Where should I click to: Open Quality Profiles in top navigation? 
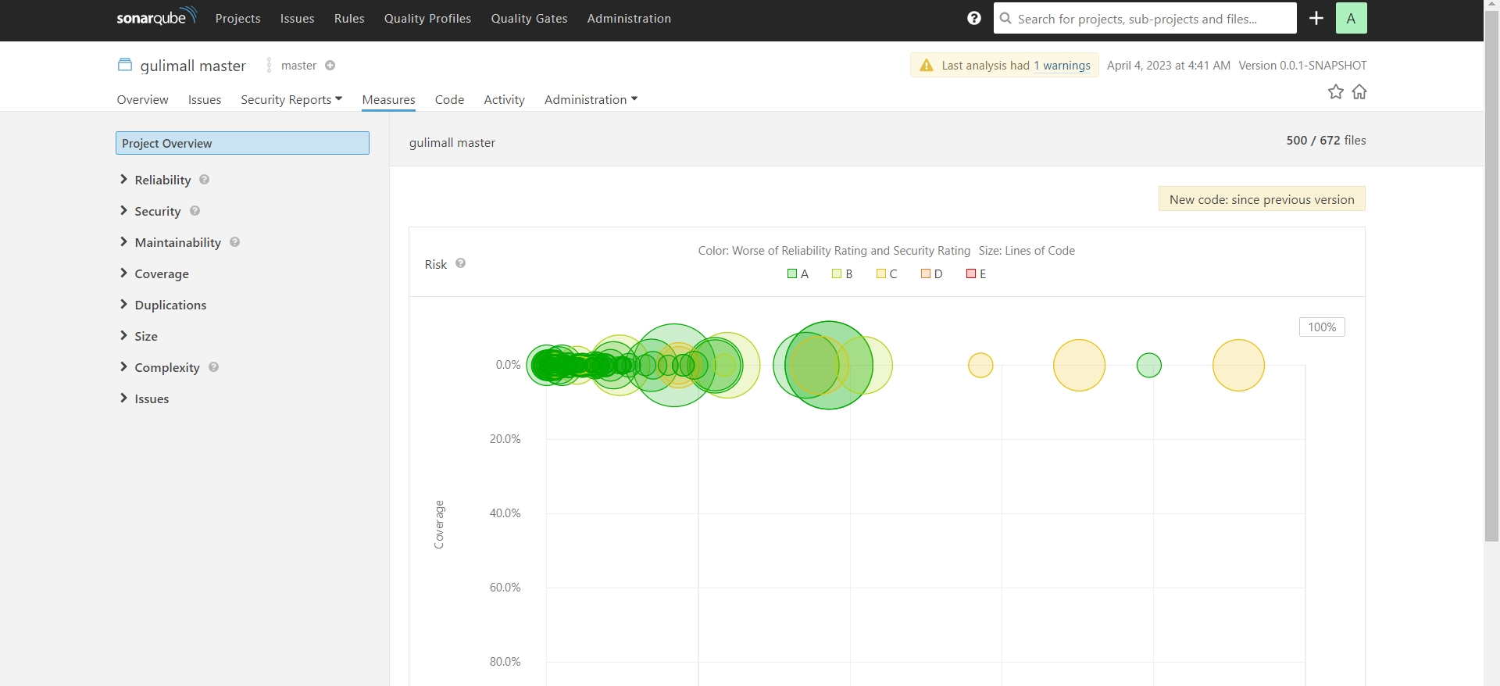[x=427, y=18]
